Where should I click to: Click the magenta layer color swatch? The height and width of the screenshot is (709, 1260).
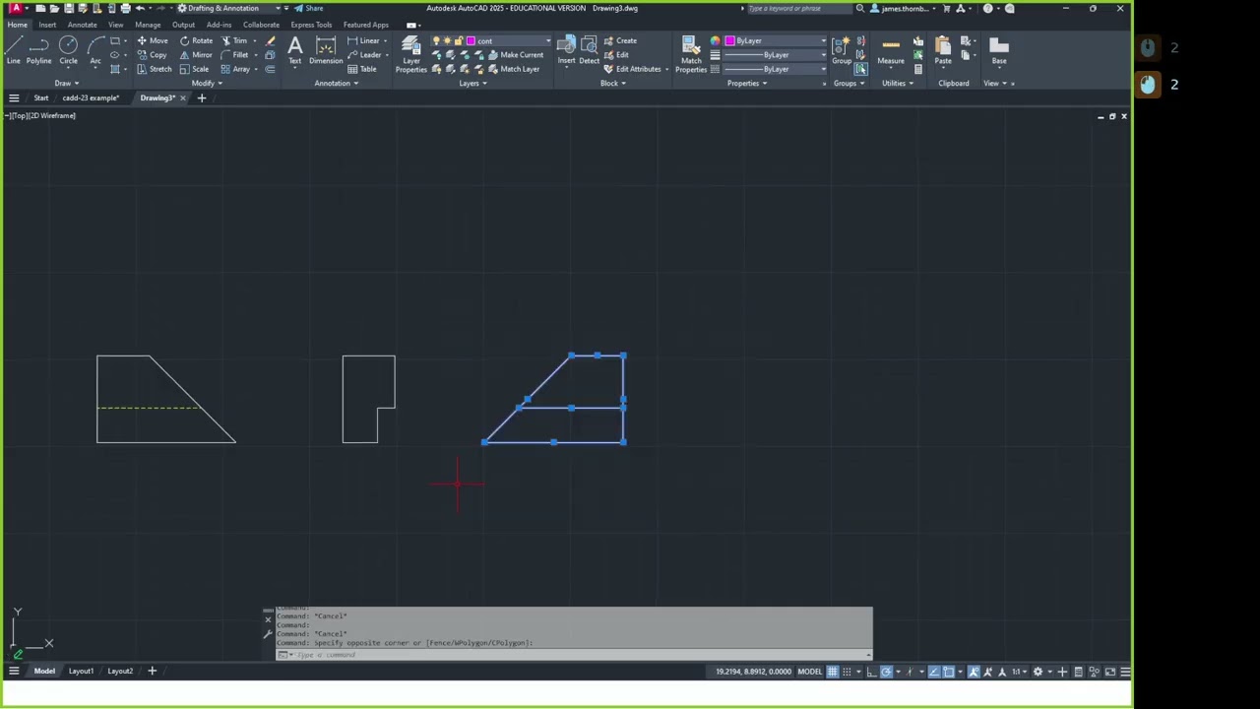pyautogui.click(x=472, y=41)
